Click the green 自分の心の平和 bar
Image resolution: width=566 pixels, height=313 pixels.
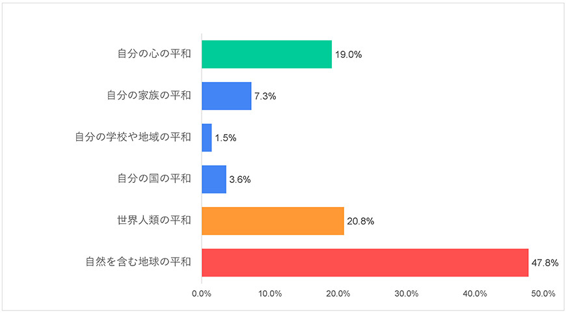267,54
